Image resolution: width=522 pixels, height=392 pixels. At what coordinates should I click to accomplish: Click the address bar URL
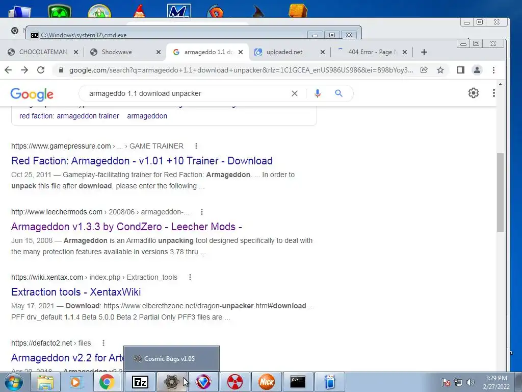click(241, 70)
